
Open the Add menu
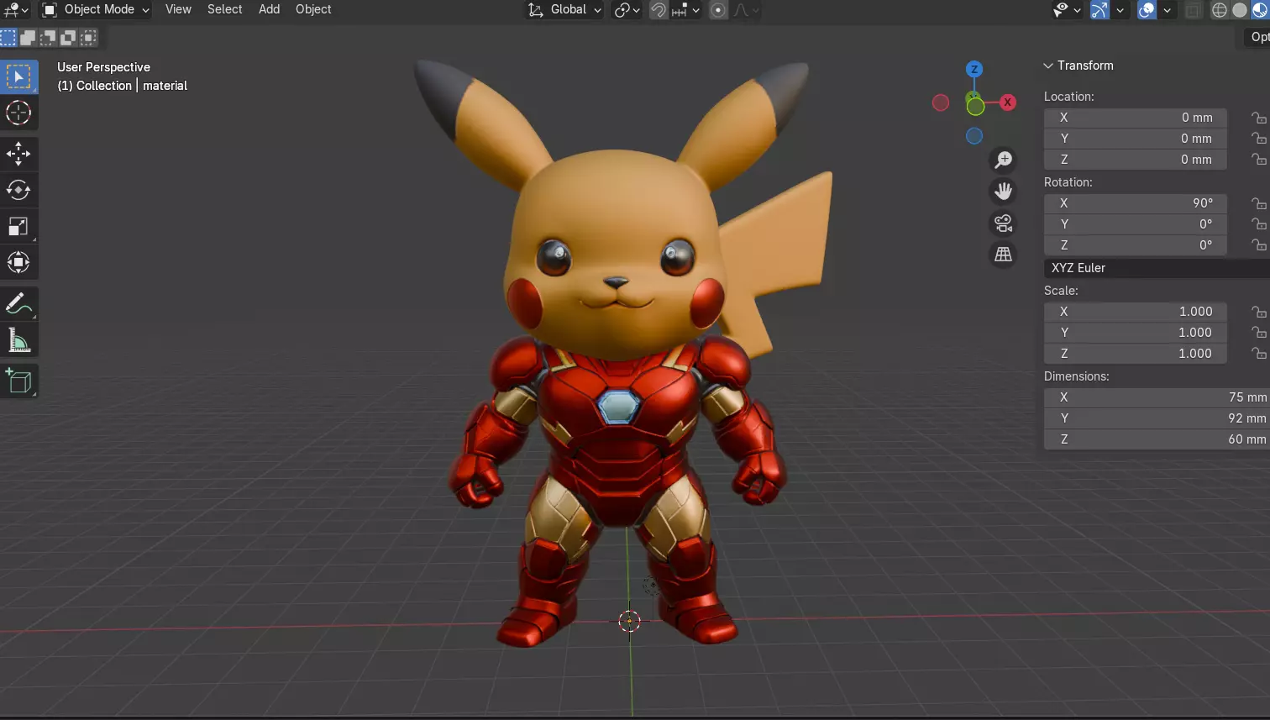269,9
